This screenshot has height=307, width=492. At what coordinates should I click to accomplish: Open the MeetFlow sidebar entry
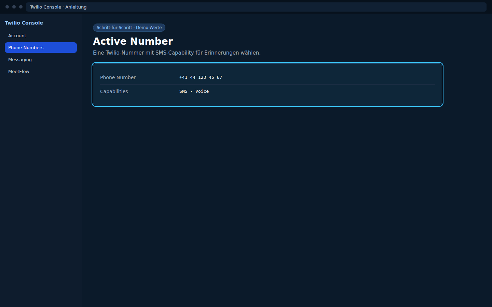41,72
